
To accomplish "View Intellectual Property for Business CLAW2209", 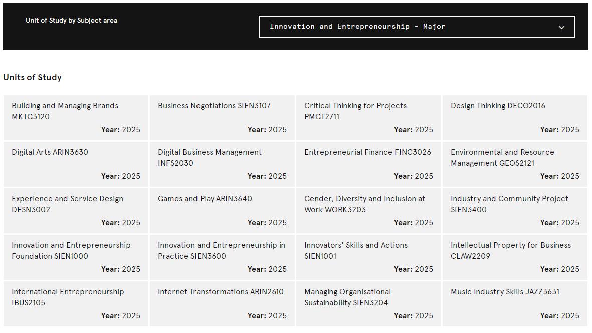I will click(x=515, y=257).
